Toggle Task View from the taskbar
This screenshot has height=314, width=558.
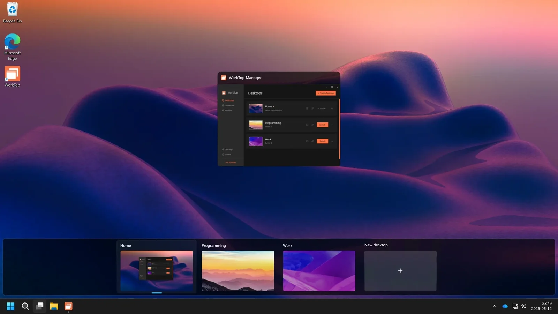[40, 306]
